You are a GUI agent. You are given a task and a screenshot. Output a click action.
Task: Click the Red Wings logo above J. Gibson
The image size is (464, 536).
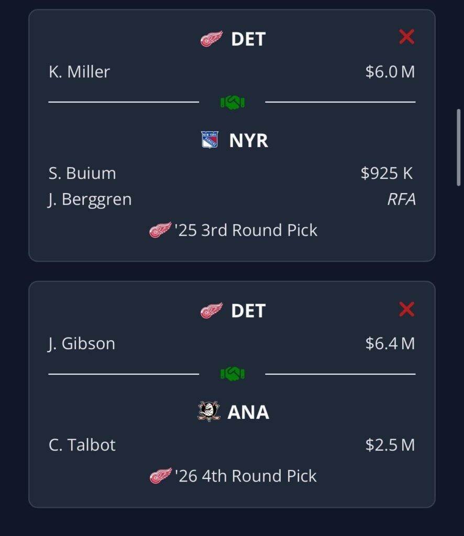(211, 310)
